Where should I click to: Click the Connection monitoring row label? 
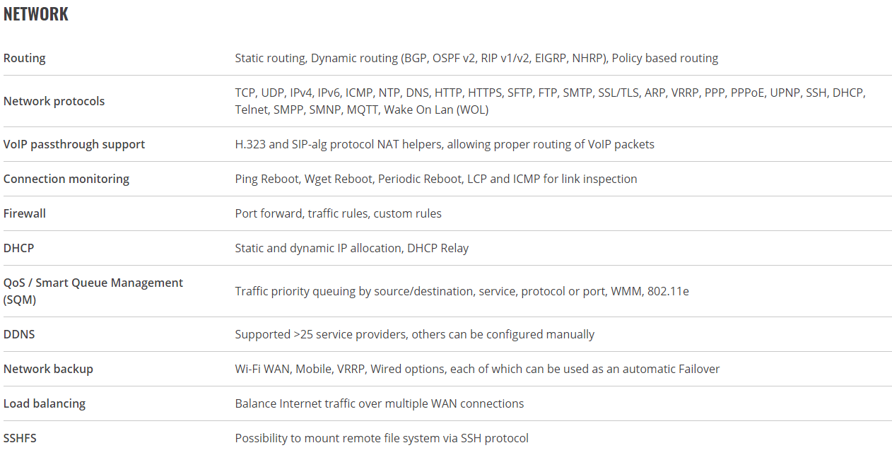[66, 179]
